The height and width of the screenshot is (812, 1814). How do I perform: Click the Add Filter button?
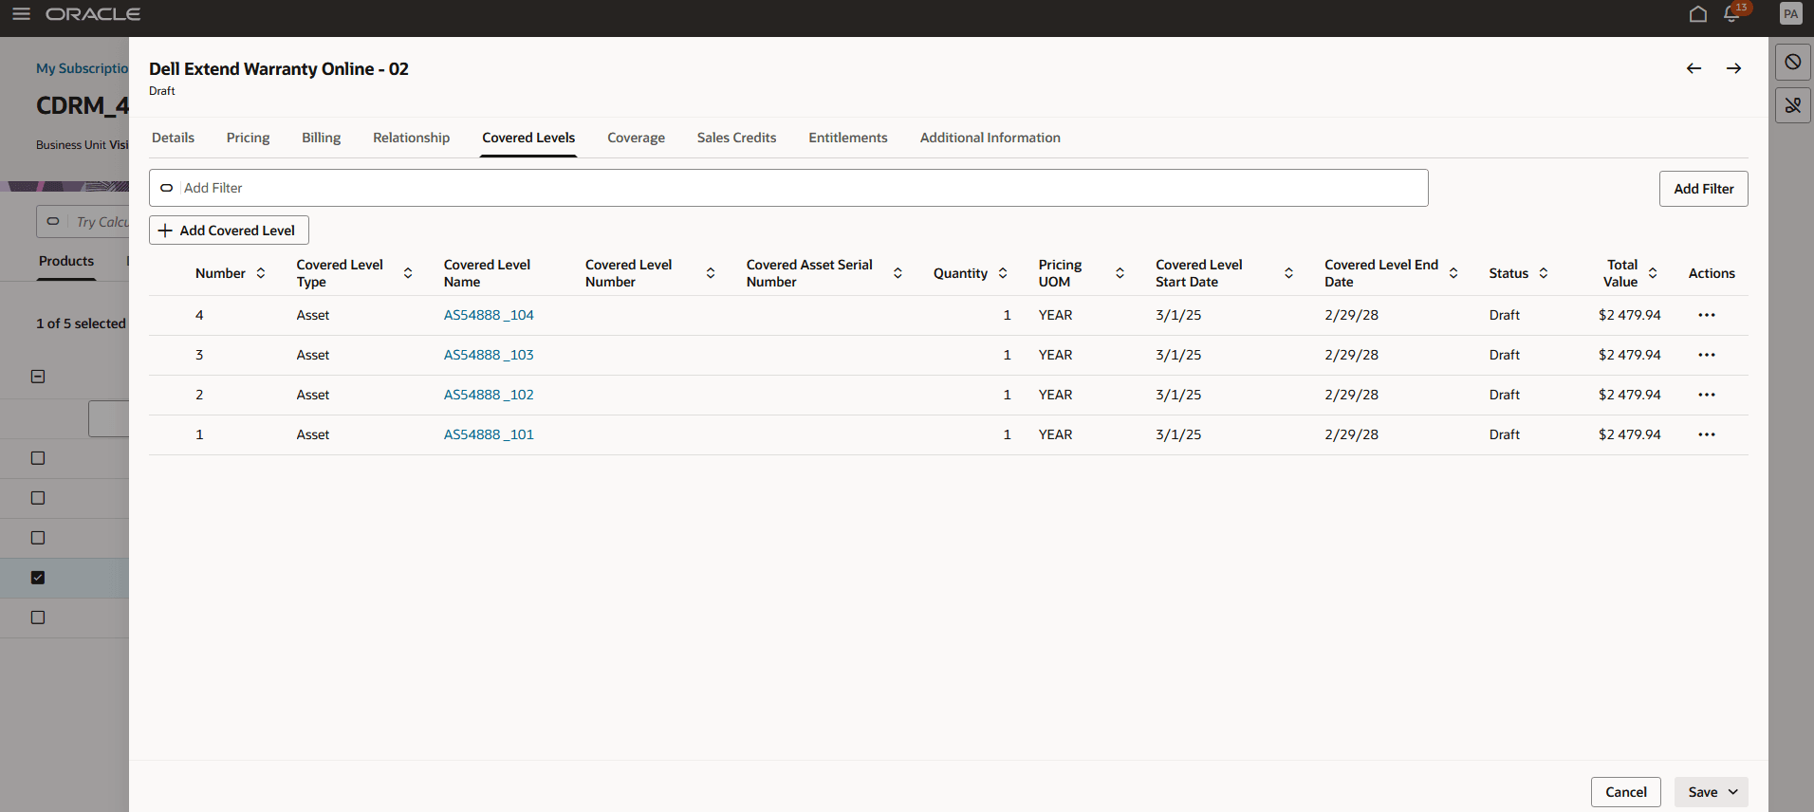click(1703, 189)
